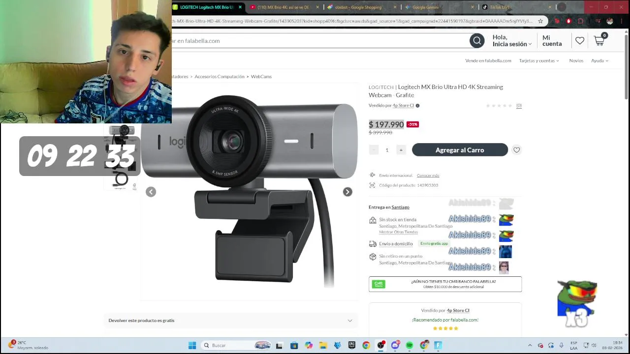Show hidden system tray icons

[x=530, y=345]
